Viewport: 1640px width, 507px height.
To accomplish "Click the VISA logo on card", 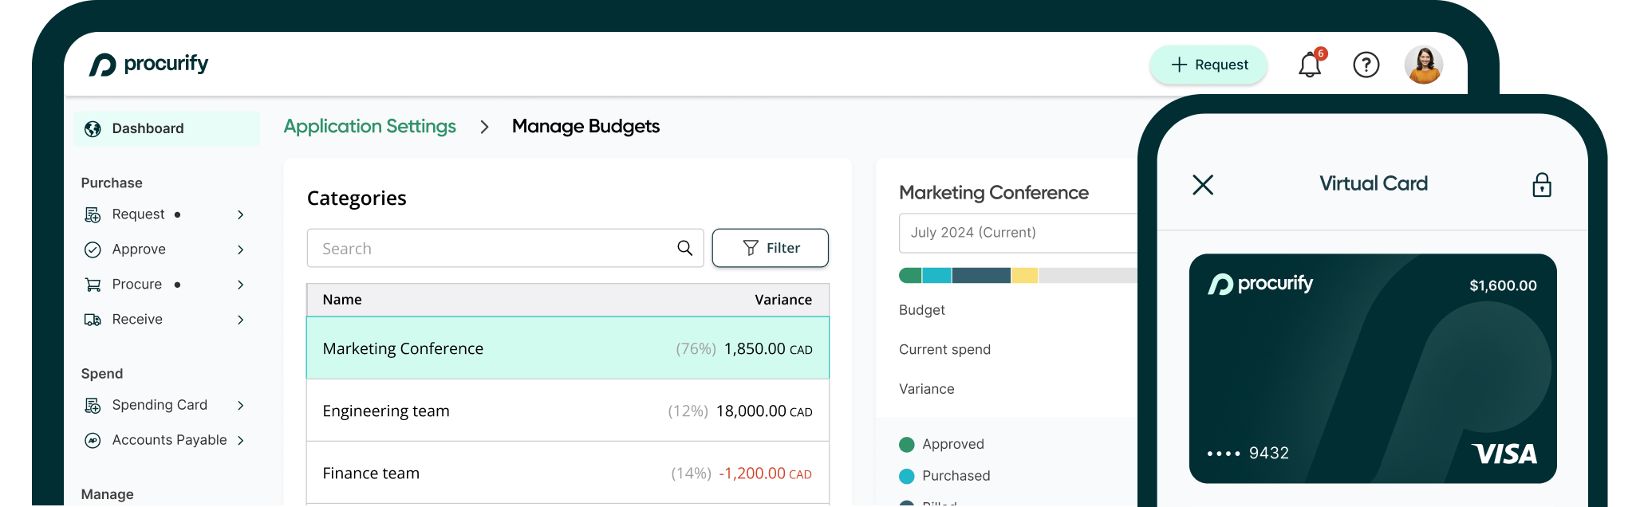I will (x=1504, y=454).
